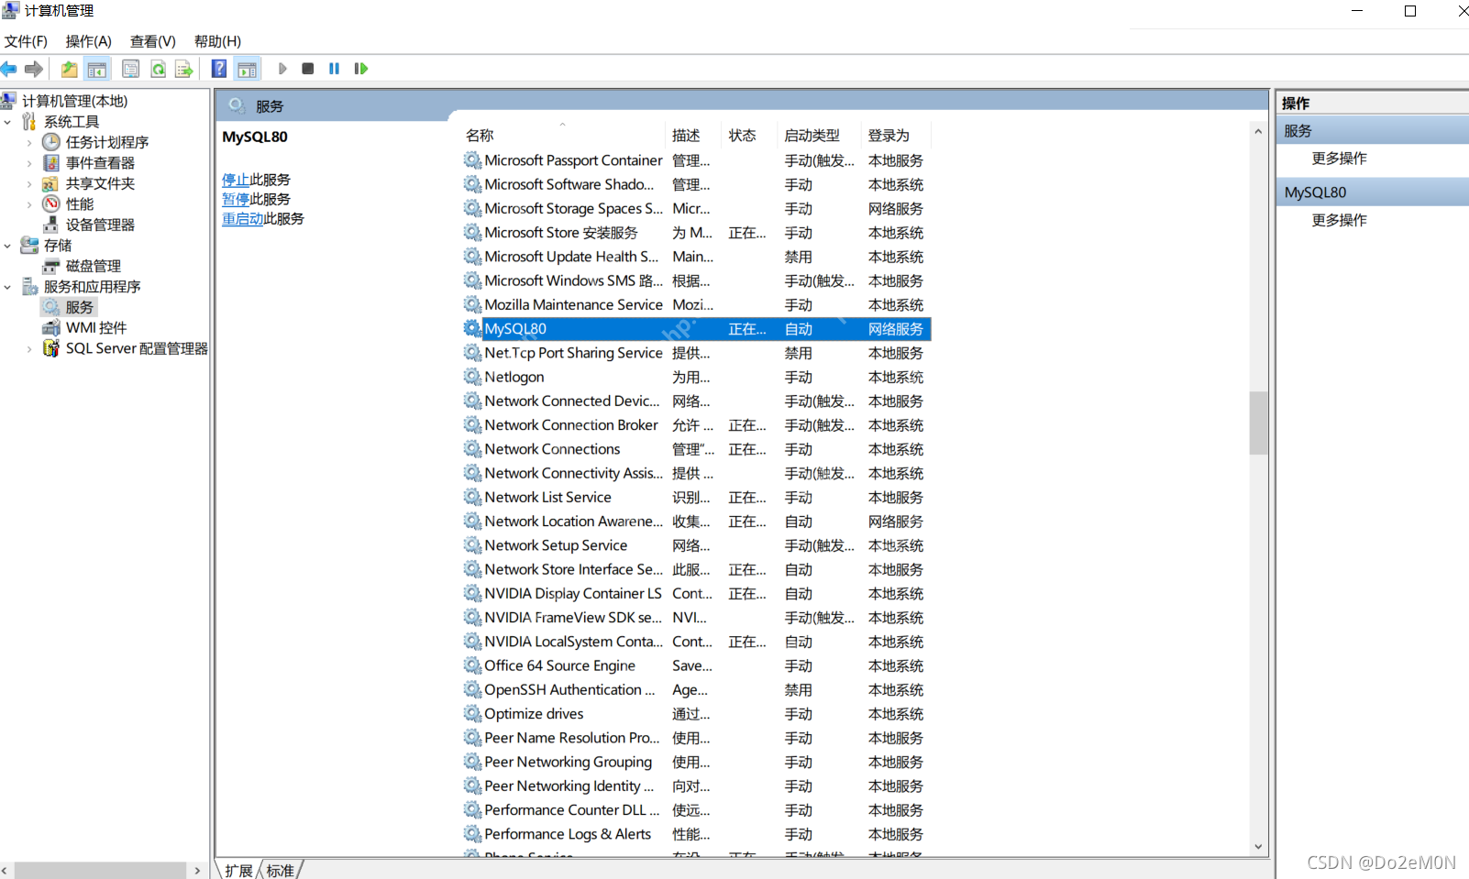The width and height of the screenshot is (1469, 879).
Task: Click the Up One Level folder icon
Action: [x=69, y=69]
